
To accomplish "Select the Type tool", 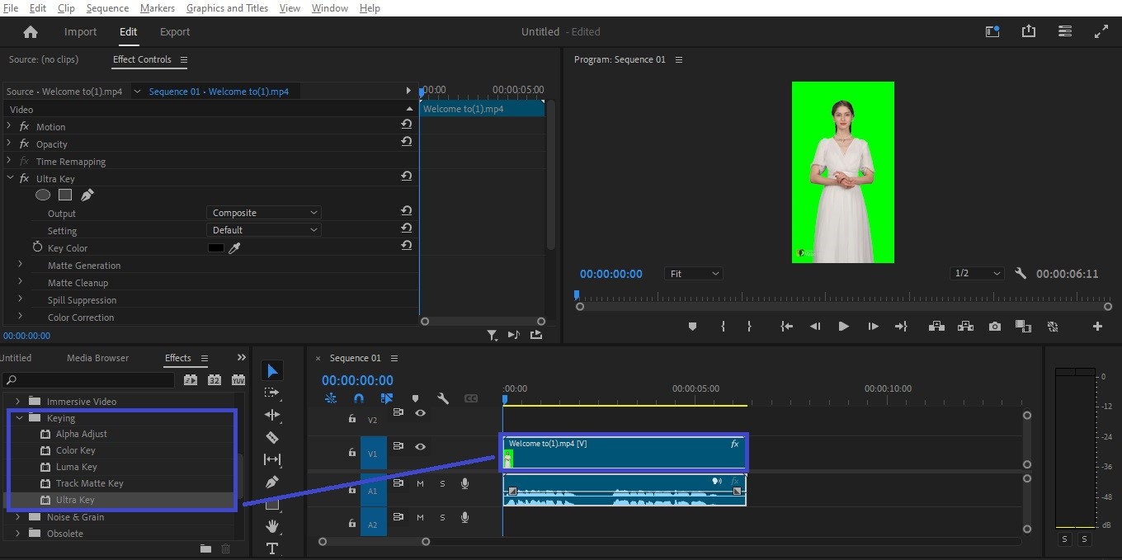I will coord(272,548).
